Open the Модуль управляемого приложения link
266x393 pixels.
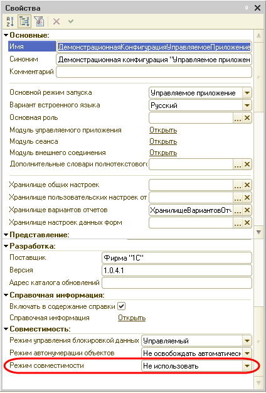163,131
